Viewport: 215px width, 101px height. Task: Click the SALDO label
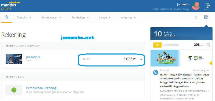click(x=87, y=59)
